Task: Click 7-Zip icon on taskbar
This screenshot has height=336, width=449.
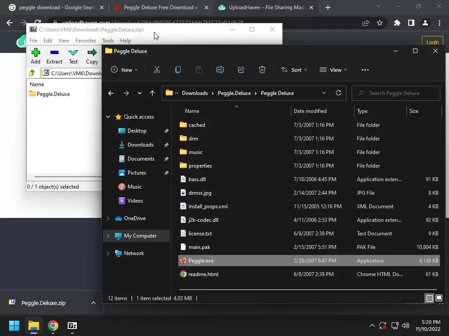Action: click(x=72, y=325)
